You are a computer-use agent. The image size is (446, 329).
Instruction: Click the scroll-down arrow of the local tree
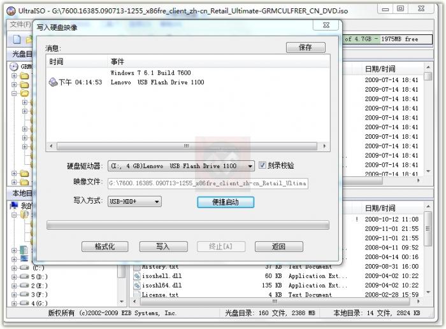tap(122, 302)
